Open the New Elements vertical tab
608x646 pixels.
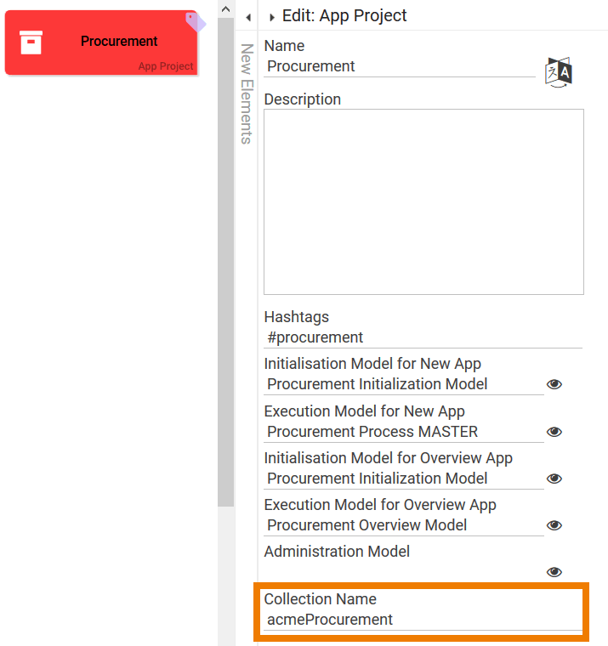coord(247,93)
